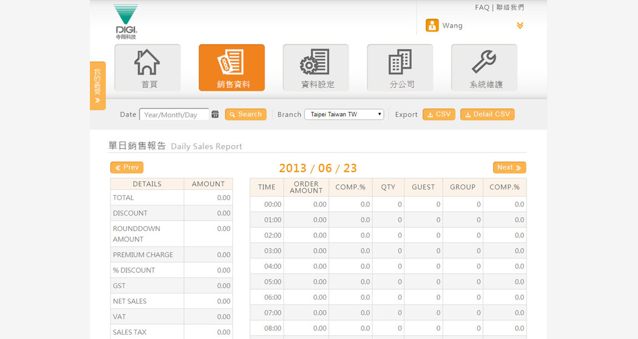This screenshot has height=339, width=638.
Task: Click the Date input field
Action: pyautogui.click(x=174, y=115)
